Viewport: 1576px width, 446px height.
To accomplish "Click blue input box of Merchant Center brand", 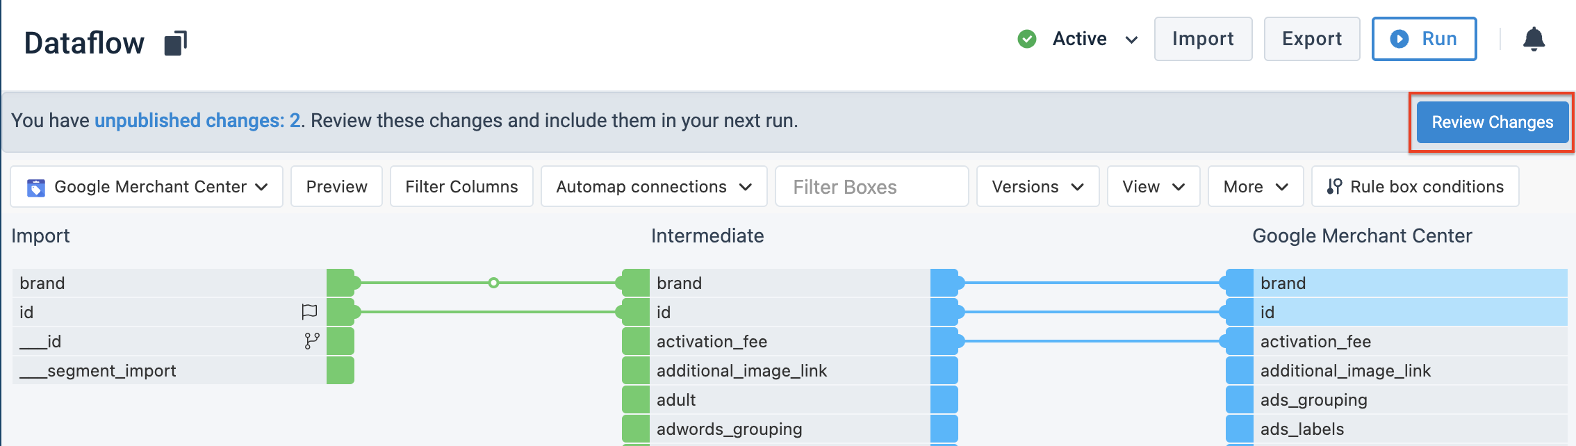I will point(1240,283).
